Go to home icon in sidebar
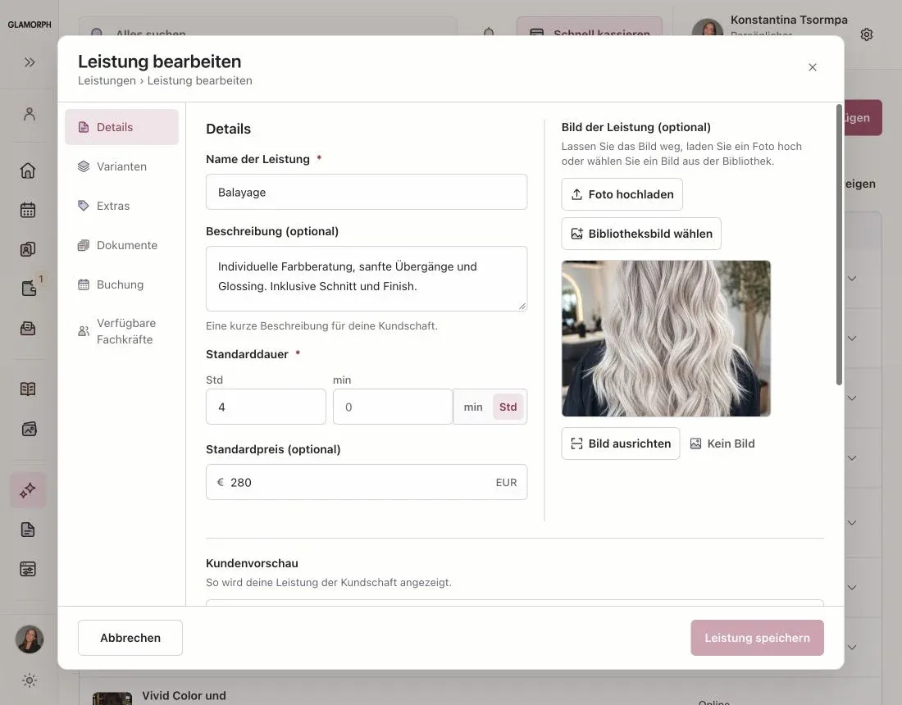The height and width of the screenshot is (705, 902). tap(28, 171)
